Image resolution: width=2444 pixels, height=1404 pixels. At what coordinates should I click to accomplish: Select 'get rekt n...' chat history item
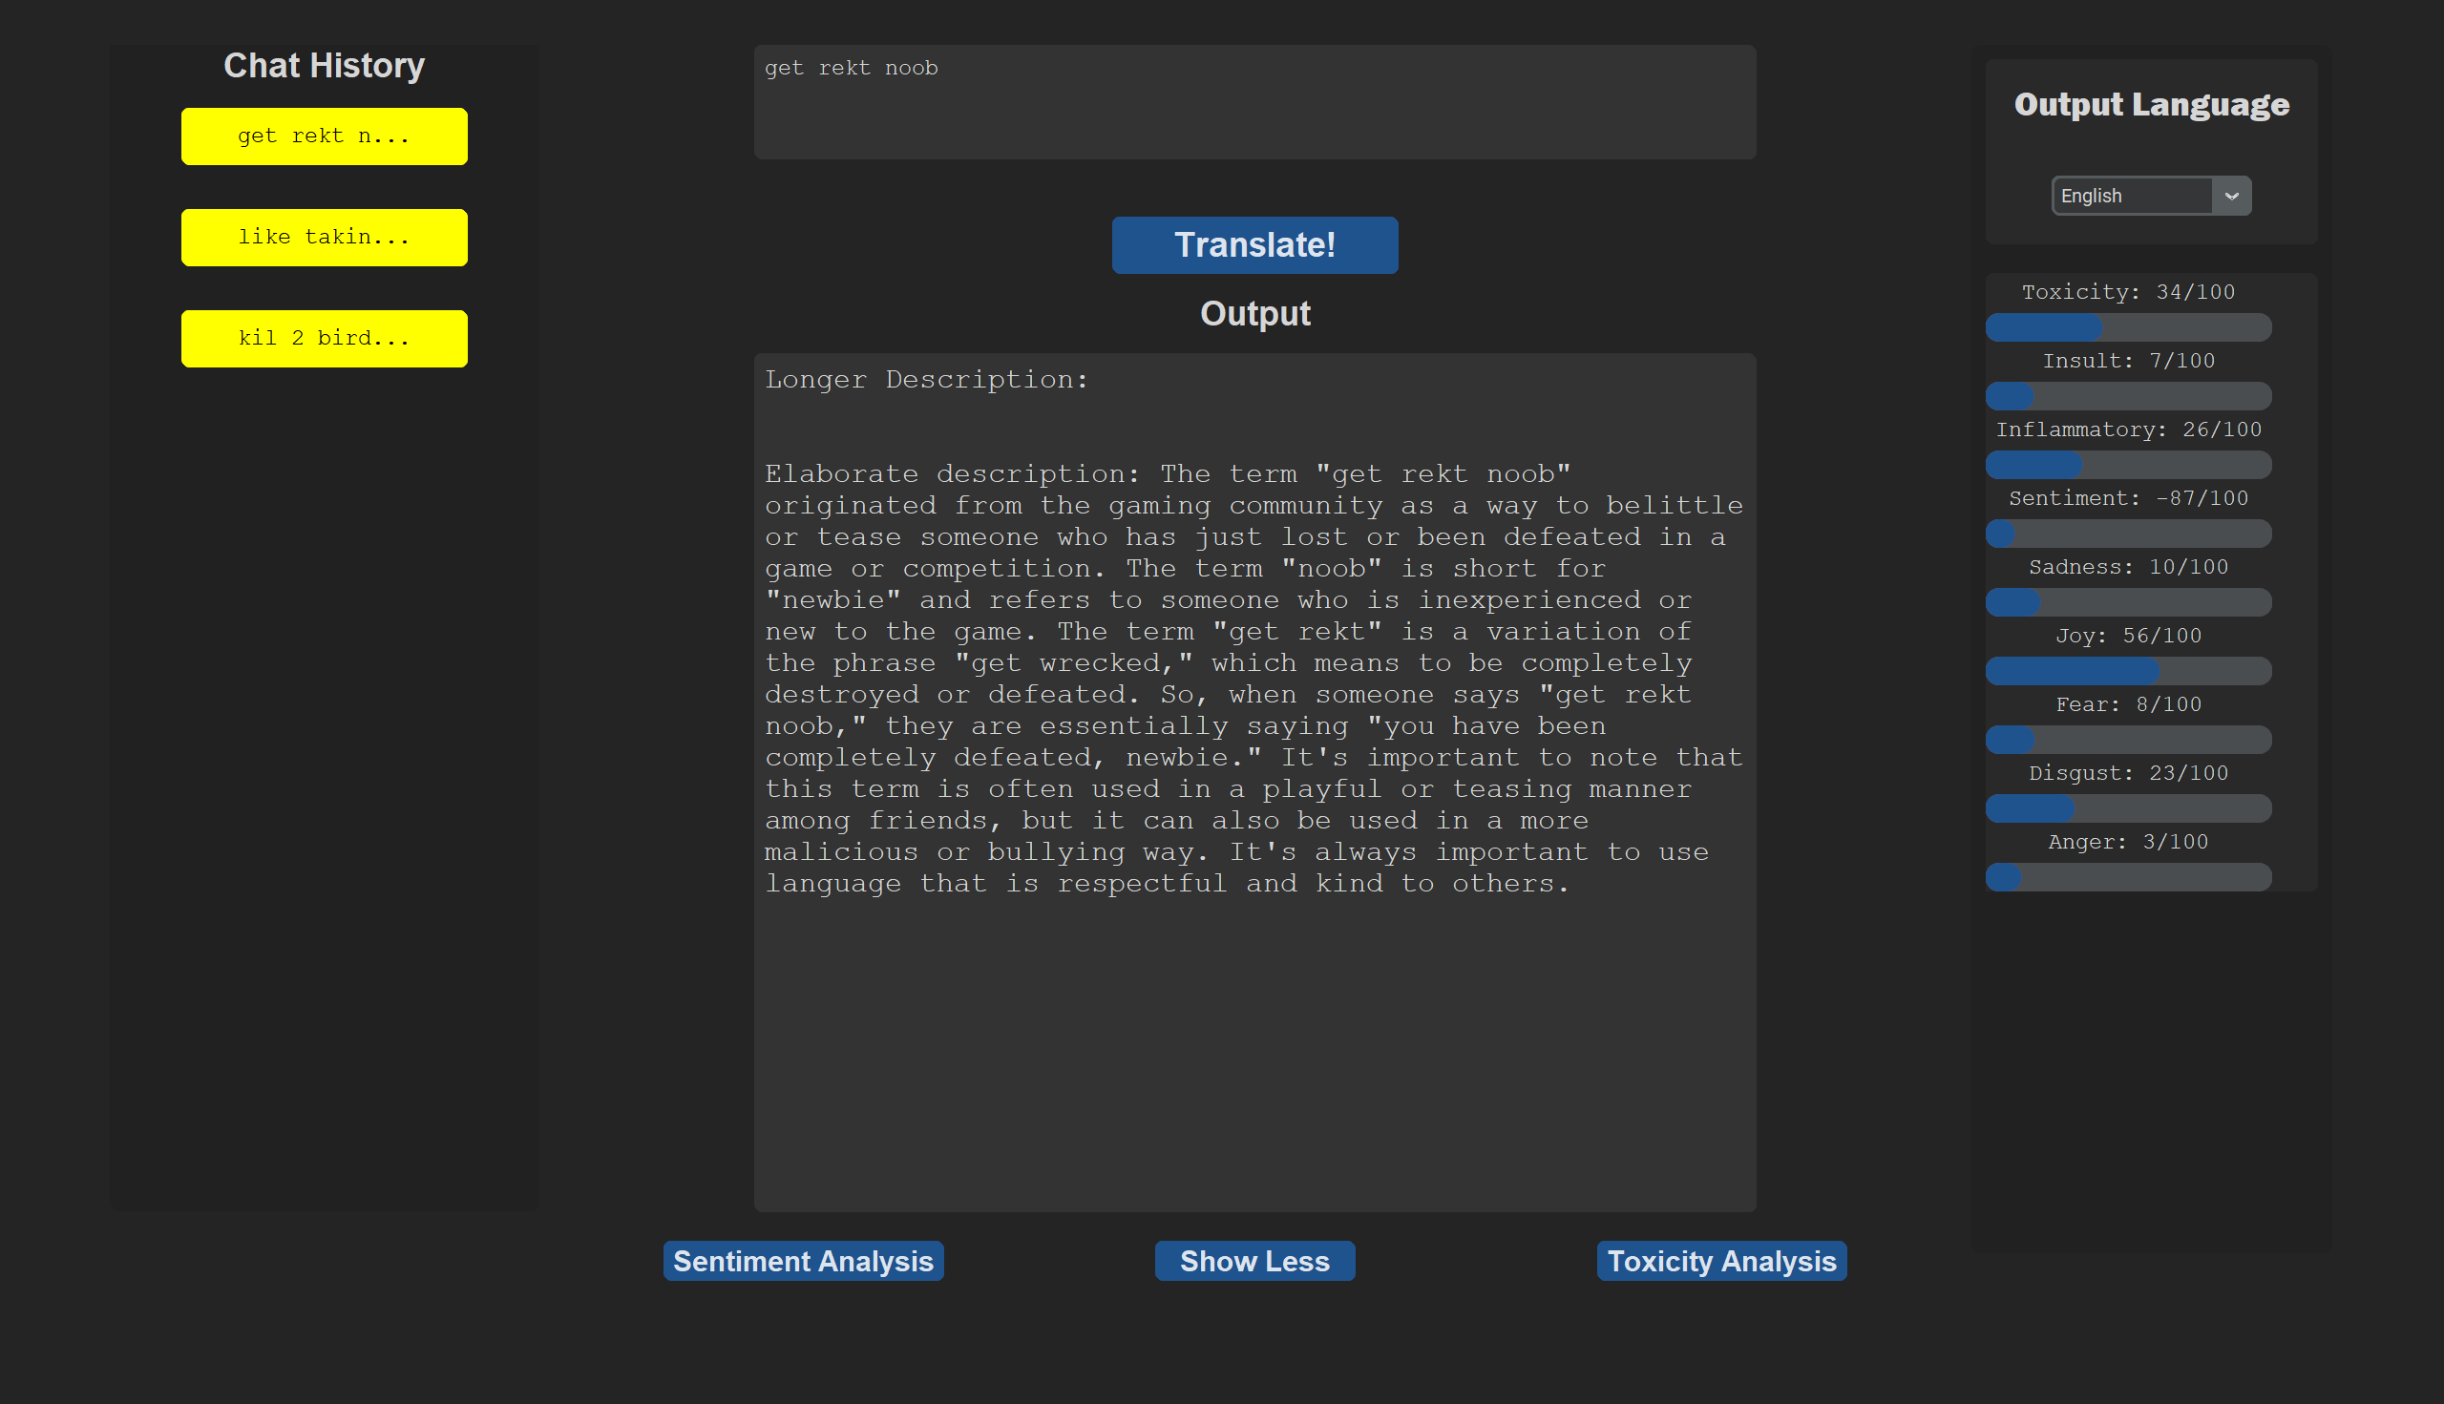tap(324, 136)
